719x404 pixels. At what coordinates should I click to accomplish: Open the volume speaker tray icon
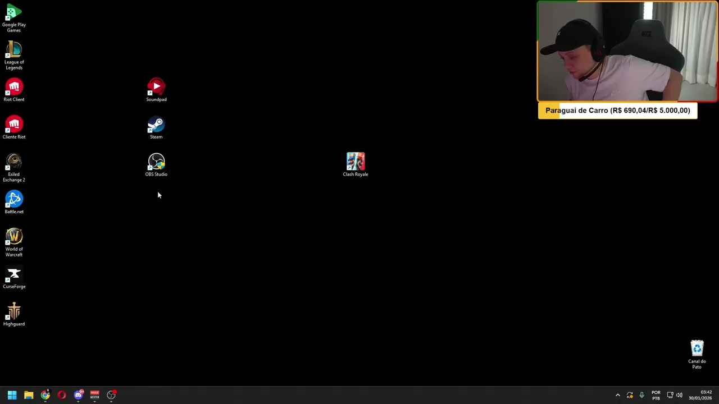click(679, 395)
